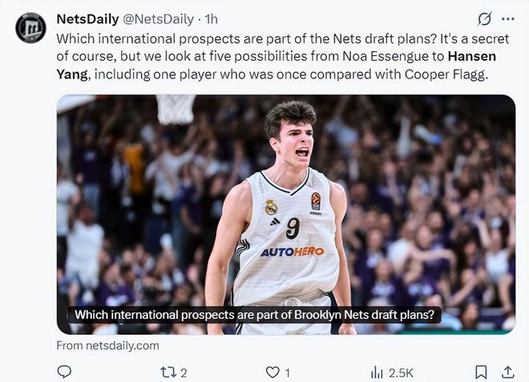Click the share upload arrow icon

(x=508, y=372)
